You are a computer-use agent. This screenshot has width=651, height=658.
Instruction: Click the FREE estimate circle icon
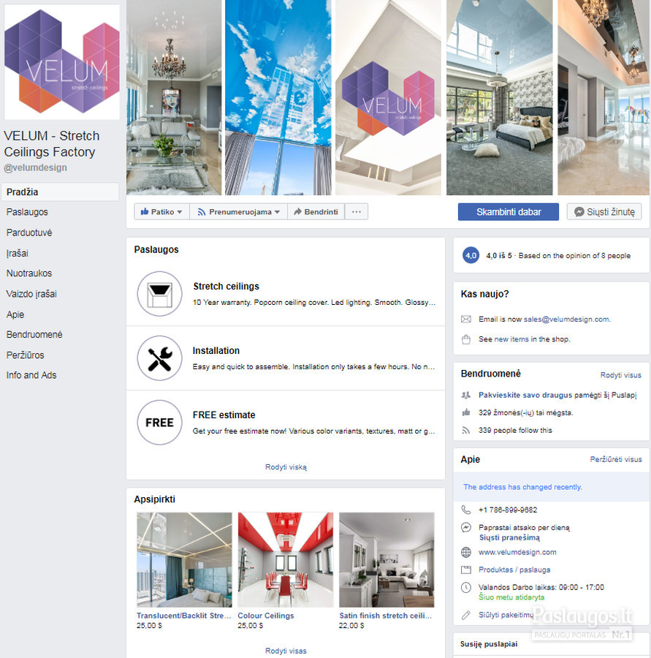pyautogui.click(x=159, y=422)
